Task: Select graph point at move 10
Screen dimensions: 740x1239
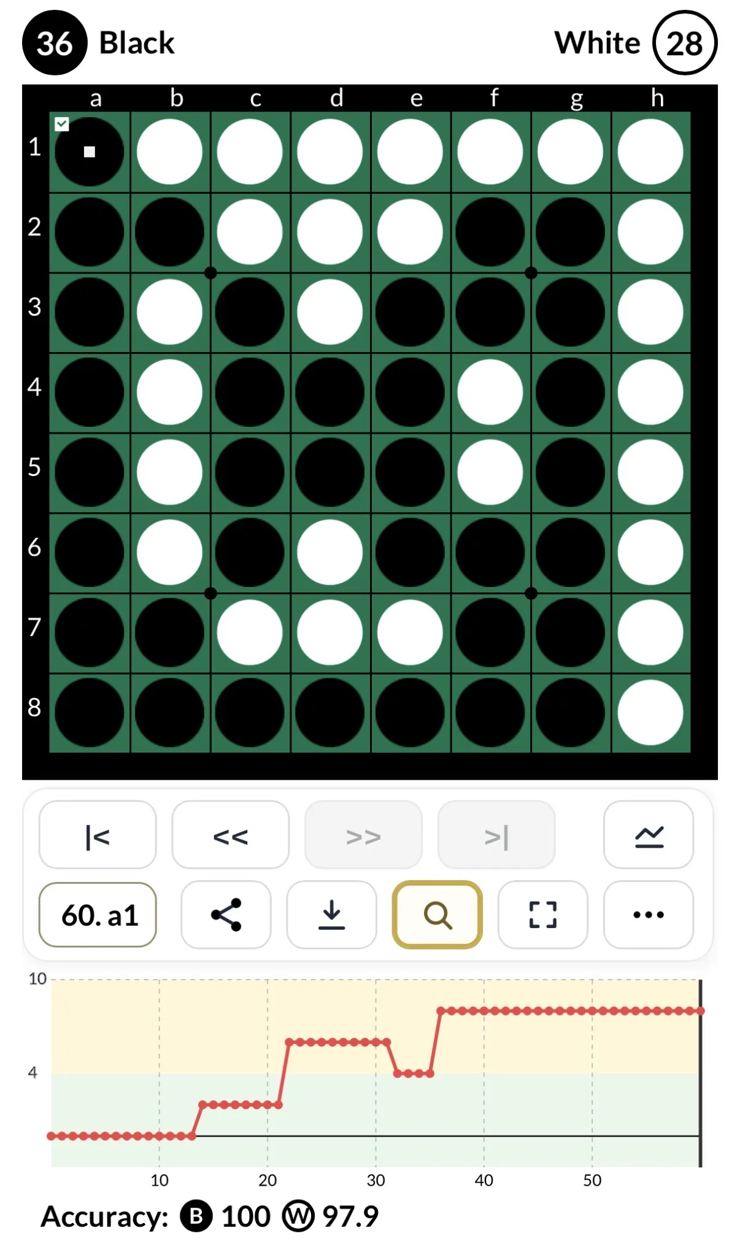Action: click(x=160, y=1136)
